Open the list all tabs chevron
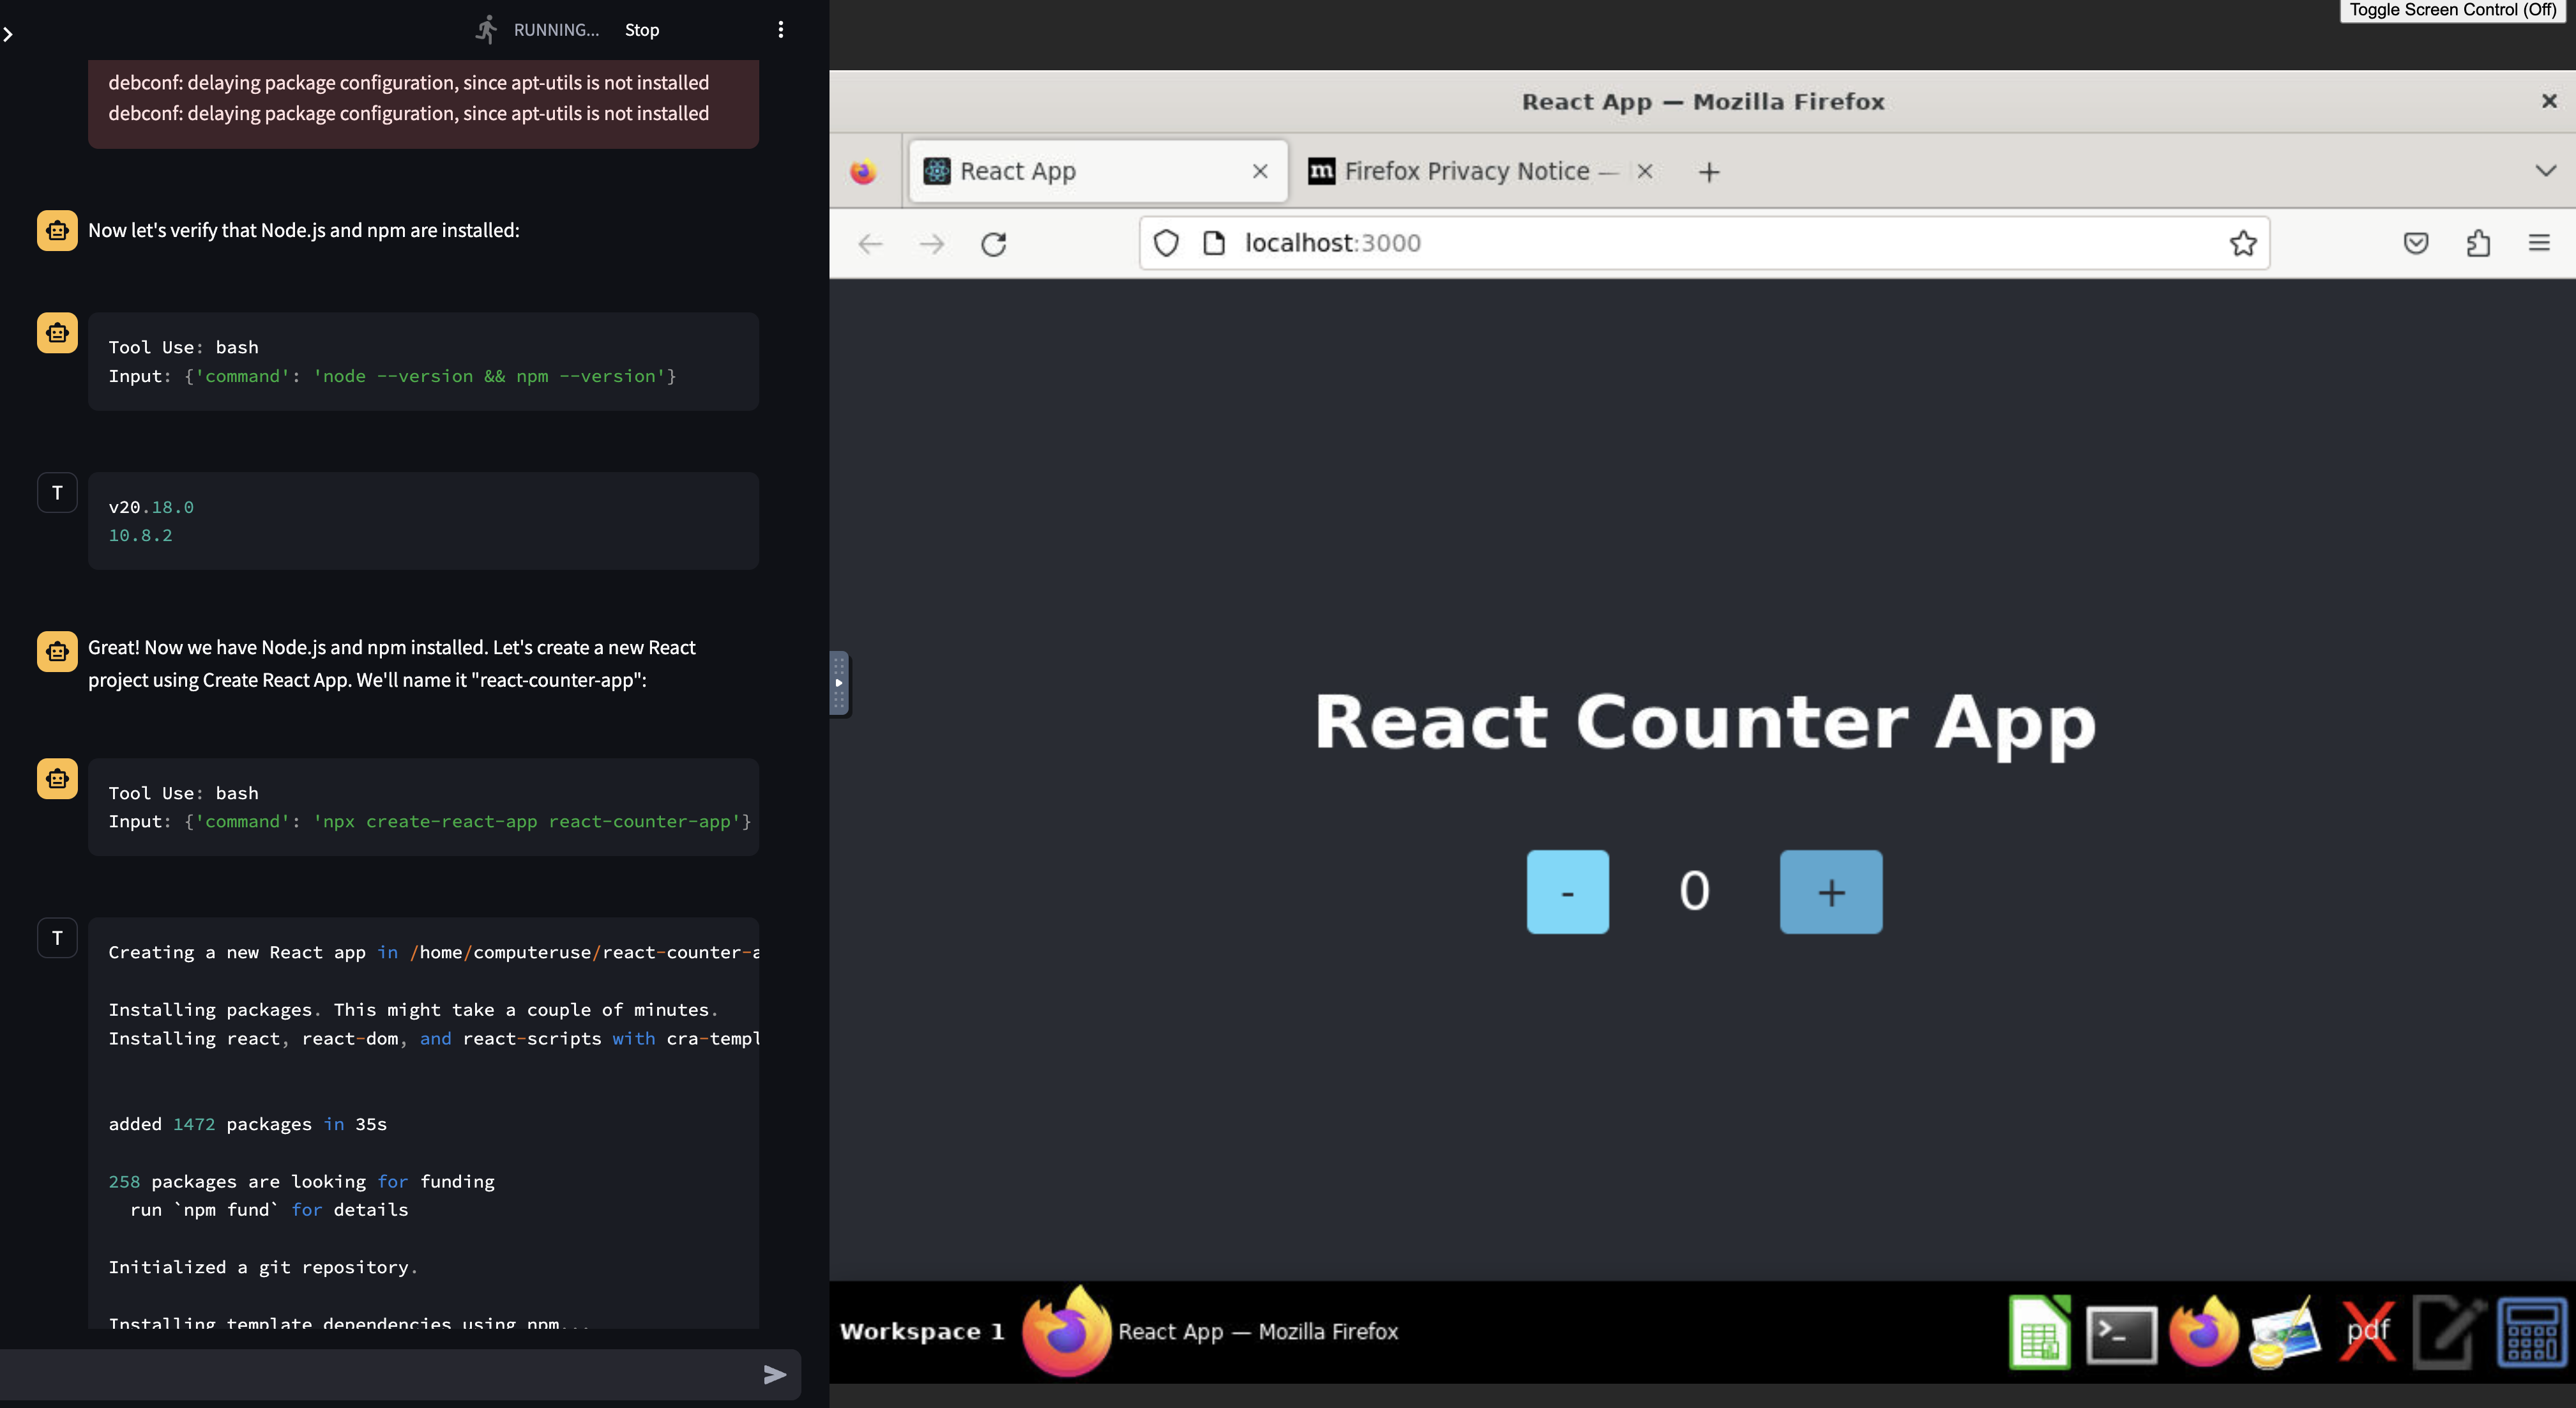Viewport: 2576px width, 1408px height. (2546, 170)
